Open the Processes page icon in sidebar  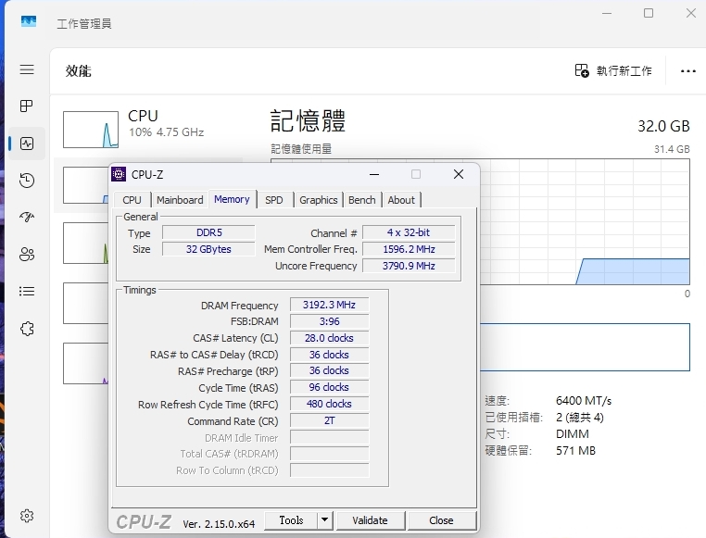tap(27, 106)
